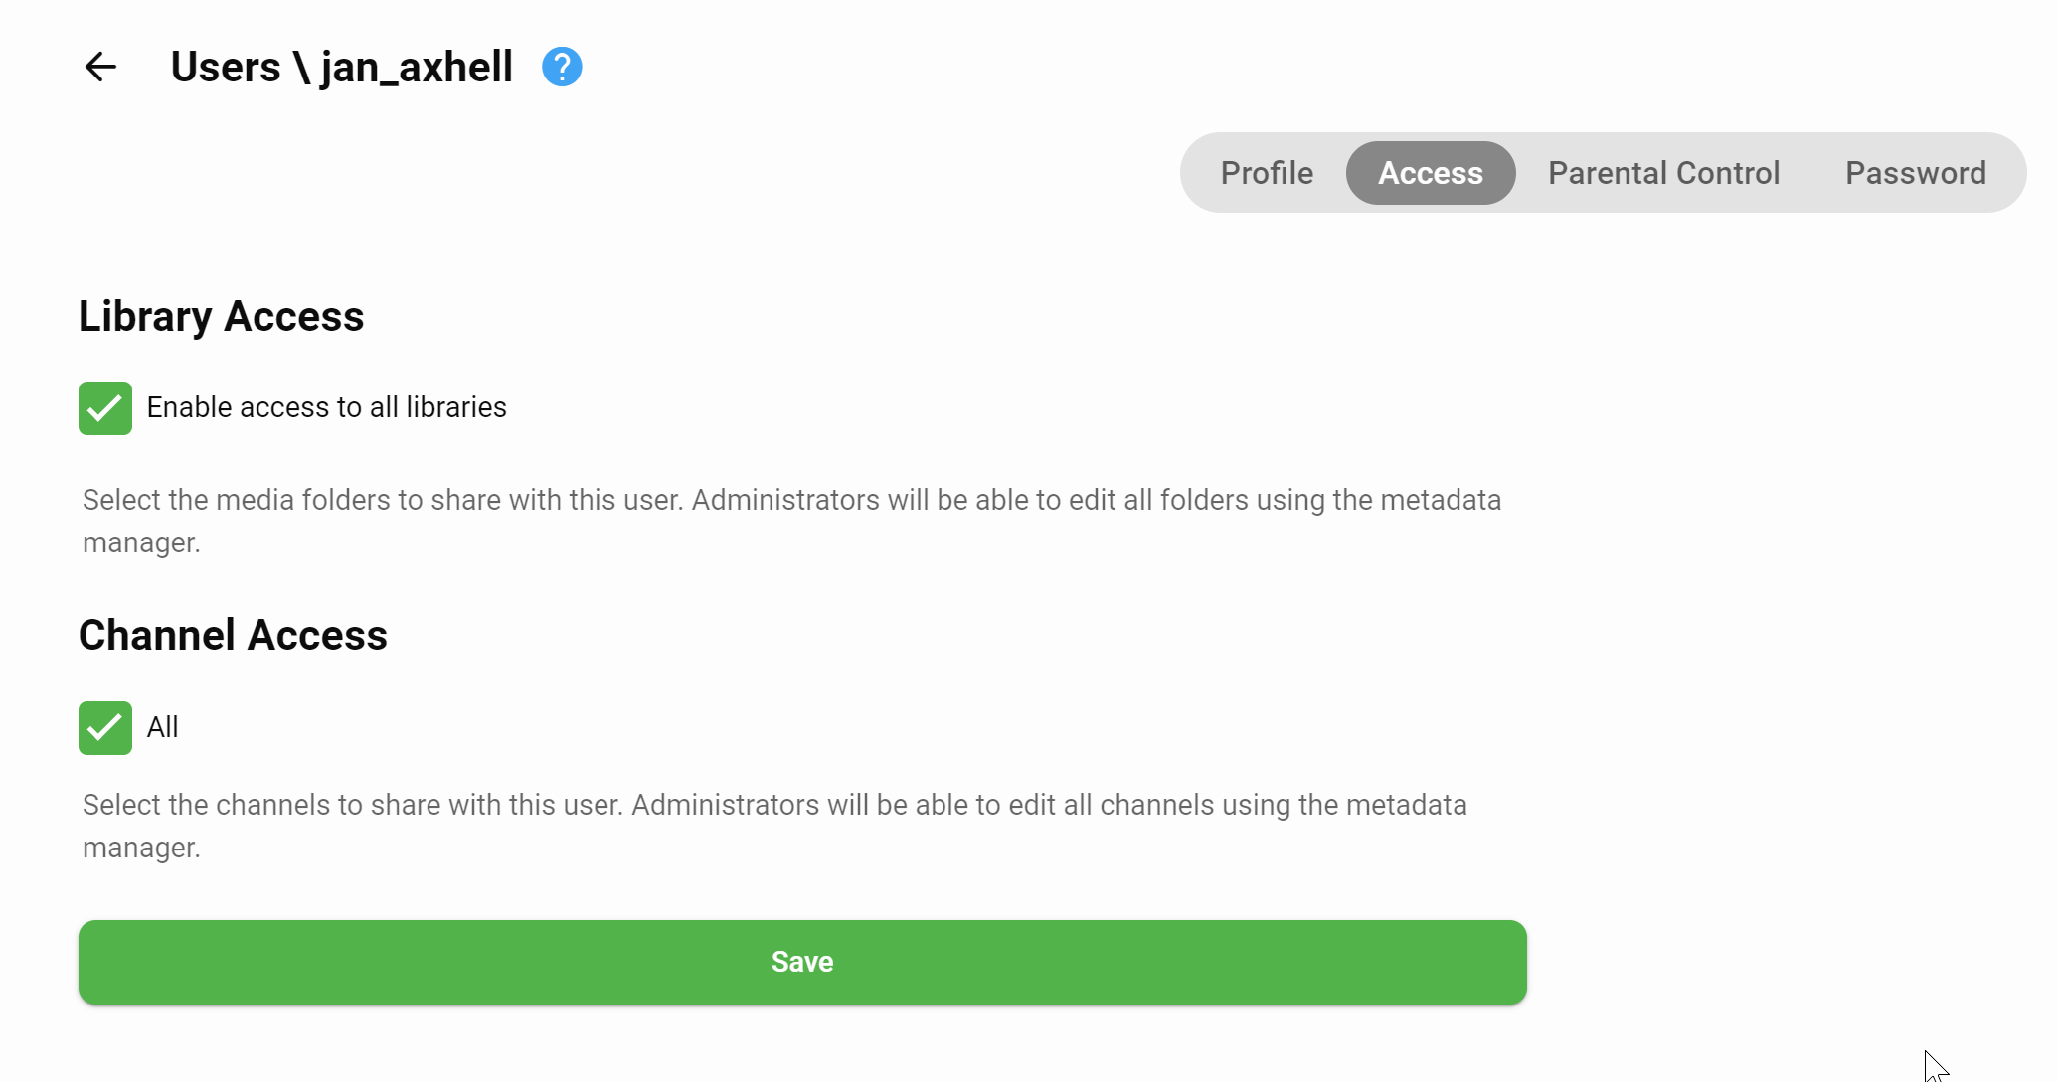Go to the Password tab

tap(1915, 173)
